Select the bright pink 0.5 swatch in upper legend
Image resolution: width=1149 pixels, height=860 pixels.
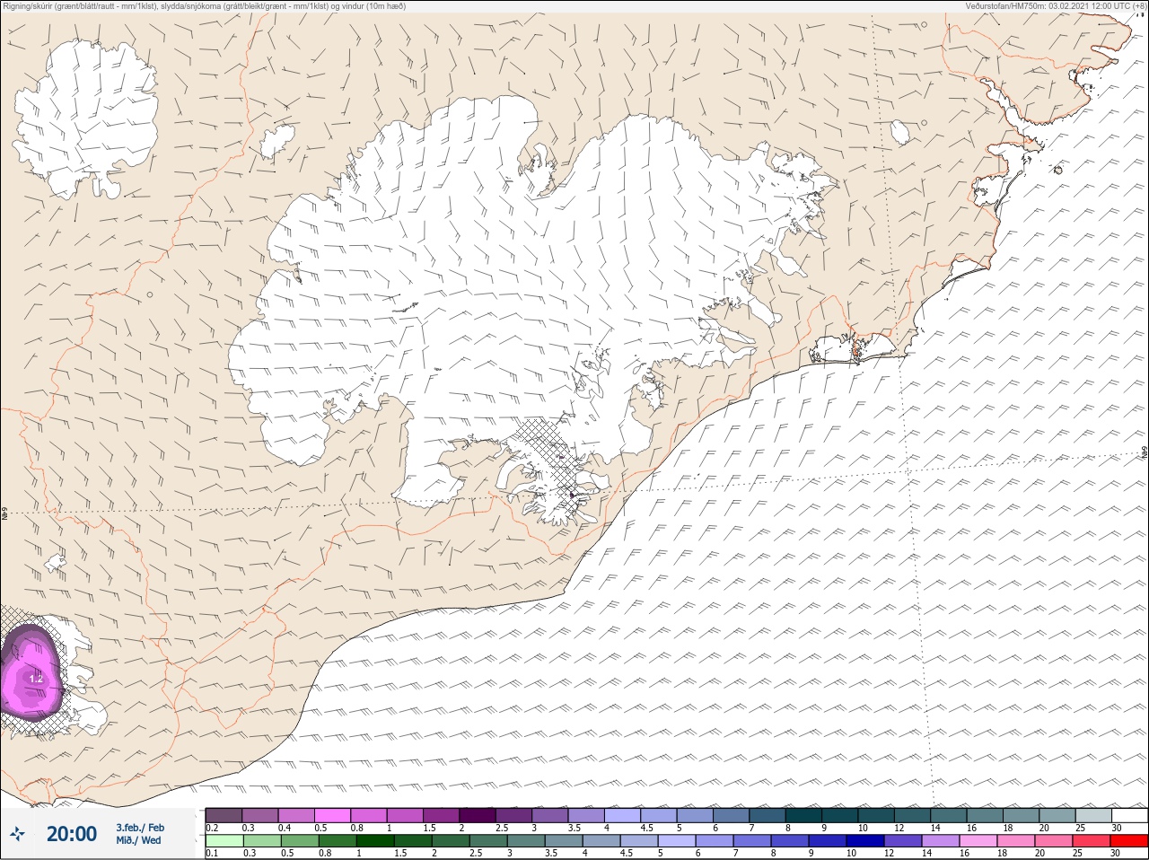[x=332, y=816]
